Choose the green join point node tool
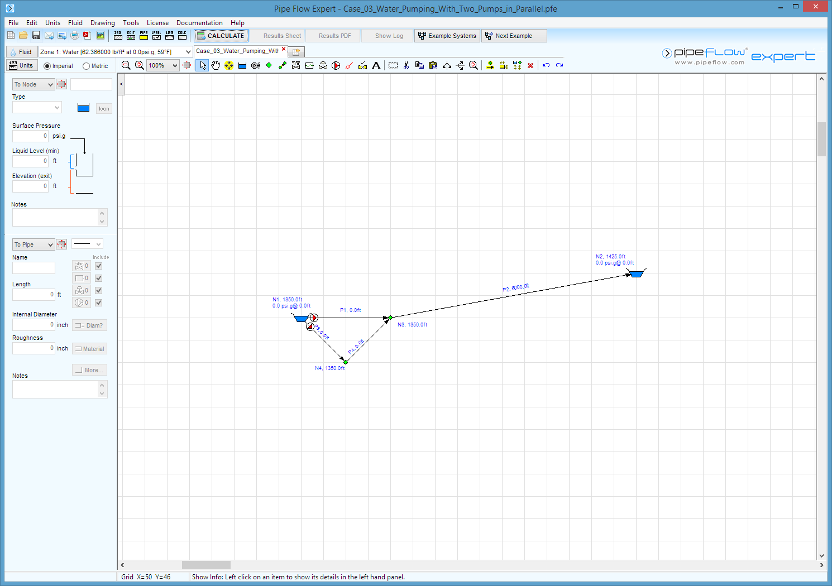 [x=269, y=65]
